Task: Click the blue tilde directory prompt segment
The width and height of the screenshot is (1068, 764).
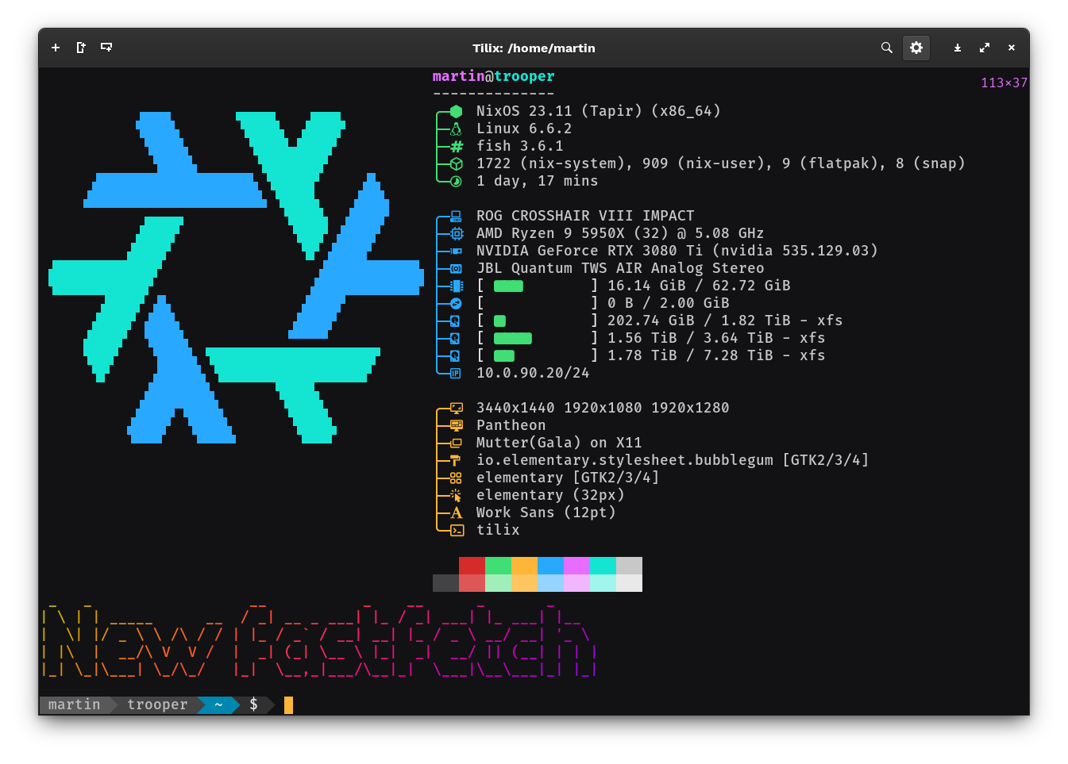Action: click(218, 704)
